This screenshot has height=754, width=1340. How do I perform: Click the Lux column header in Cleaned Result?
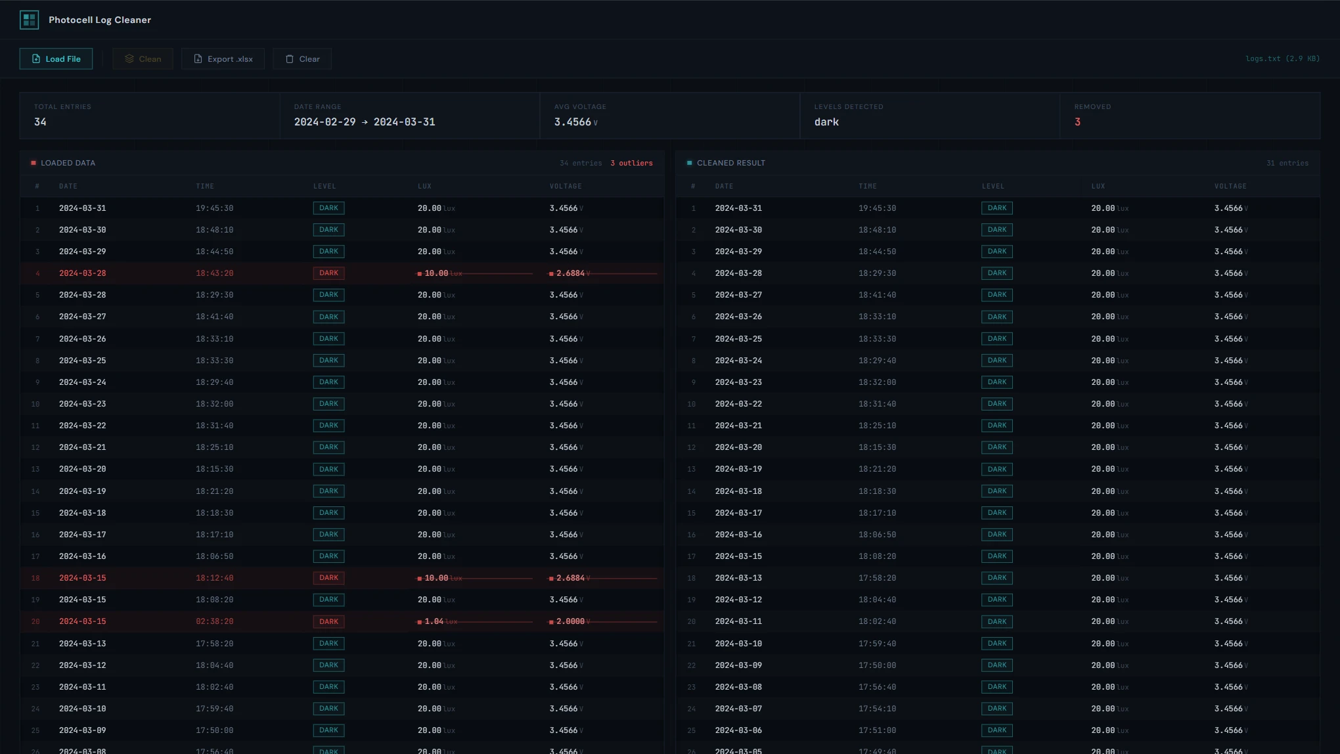pyautogui.click(x=1098, y=187)
